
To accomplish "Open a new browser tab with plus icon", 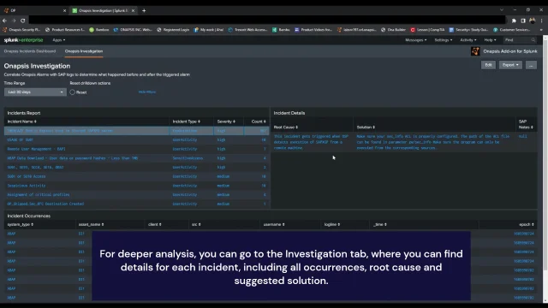I will (144, 10).
